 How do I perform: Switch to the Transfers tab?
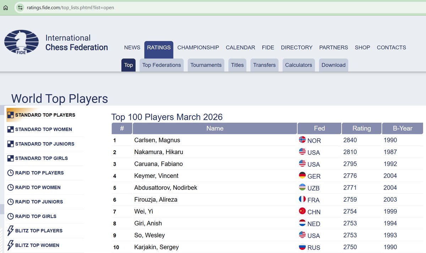click(x=264, y=65)
